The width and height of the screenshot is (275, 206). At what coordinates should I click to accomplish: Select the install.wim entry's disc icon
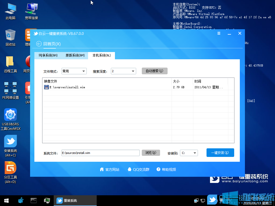click(x=46, y=87)
